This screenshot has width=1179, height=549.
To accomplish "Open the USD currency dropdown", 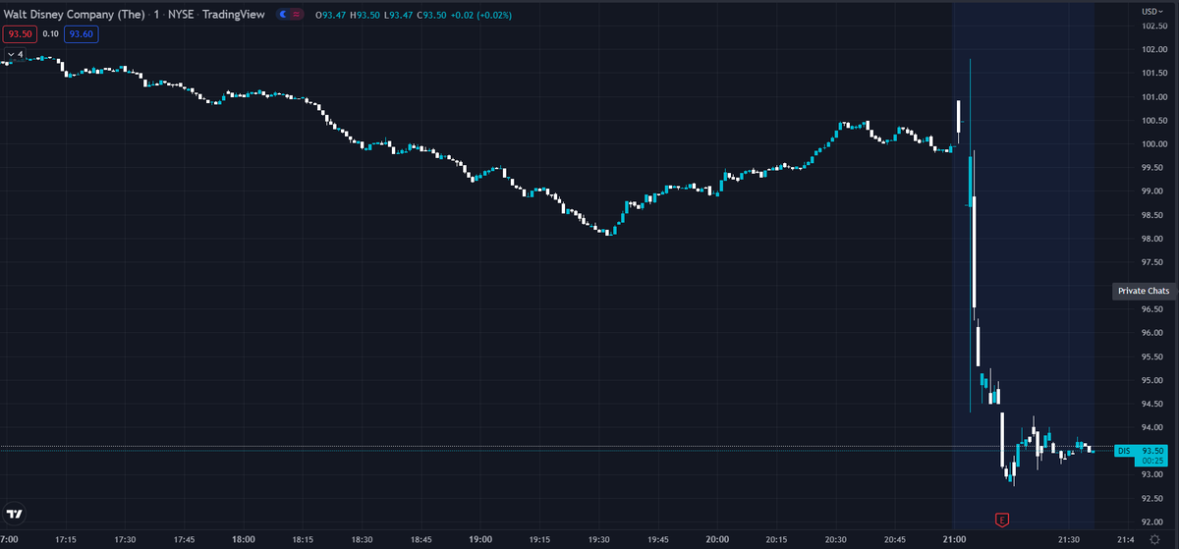I will [1151, 11].
